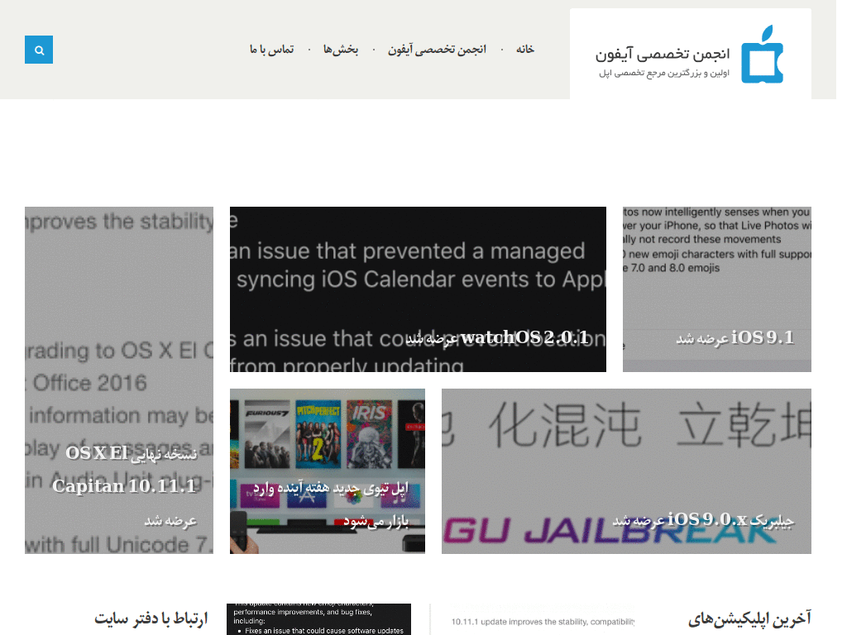Click the blue search icon button
The image size is (847, 635).
[39, 50]
